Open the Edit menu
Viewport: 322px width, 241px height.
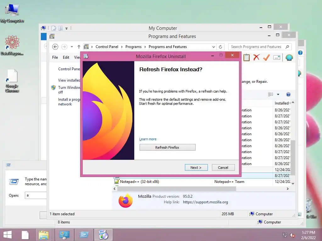pos(66,57)
